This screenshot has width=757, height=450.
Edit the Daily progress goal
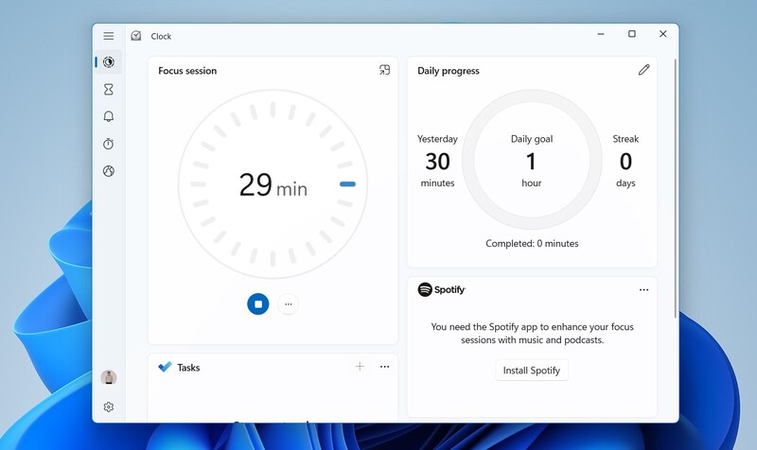(x=644, y=70)
